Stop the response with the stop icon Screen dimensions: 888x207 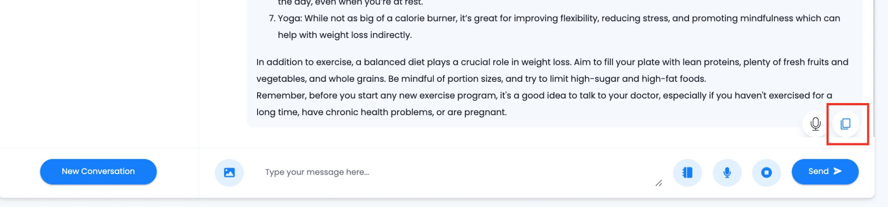[x=767, y=172]
